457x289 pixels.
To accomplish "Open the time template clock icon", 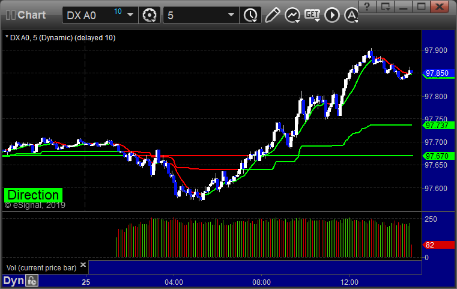I will (250, 15).
